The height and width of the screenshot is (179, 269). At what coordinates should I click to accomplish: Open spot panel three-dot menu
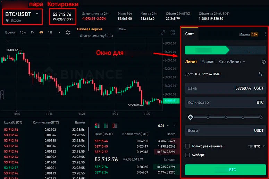265,34
